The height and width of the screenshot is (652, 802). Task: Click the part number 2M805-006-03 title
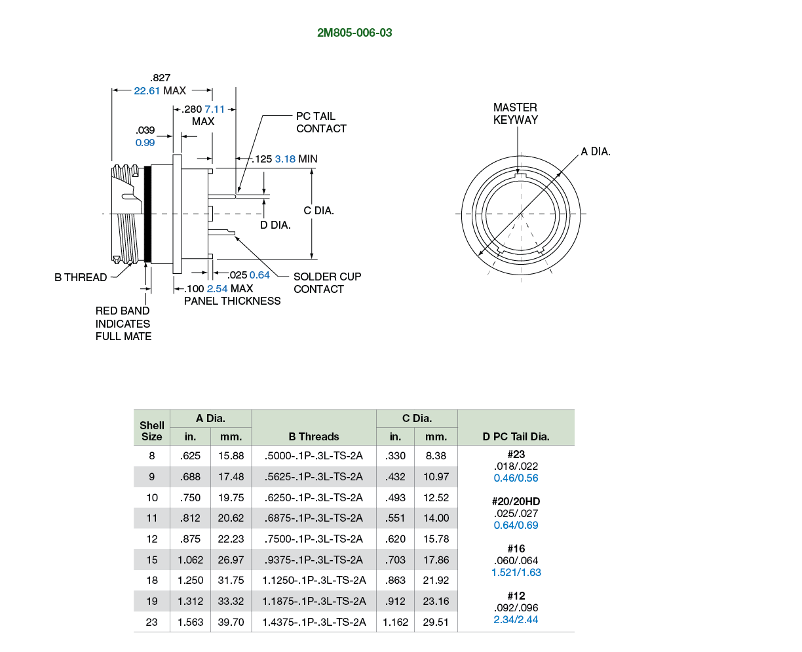coord(354,33)
